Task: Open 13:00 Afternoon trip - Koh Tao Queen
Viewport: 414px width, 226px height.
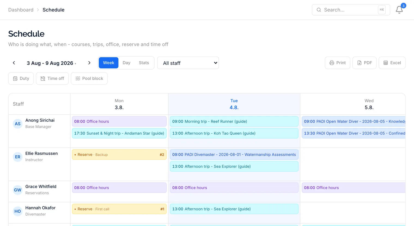Action: click(x=234, y=133)
